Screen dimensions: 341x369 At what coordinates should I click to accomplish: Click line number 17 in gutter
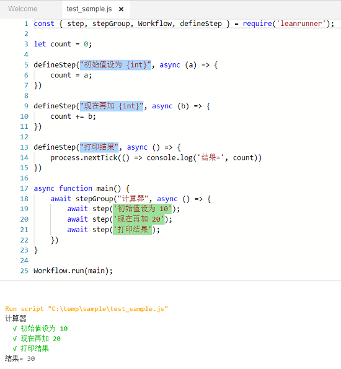(x=24, y=188)
